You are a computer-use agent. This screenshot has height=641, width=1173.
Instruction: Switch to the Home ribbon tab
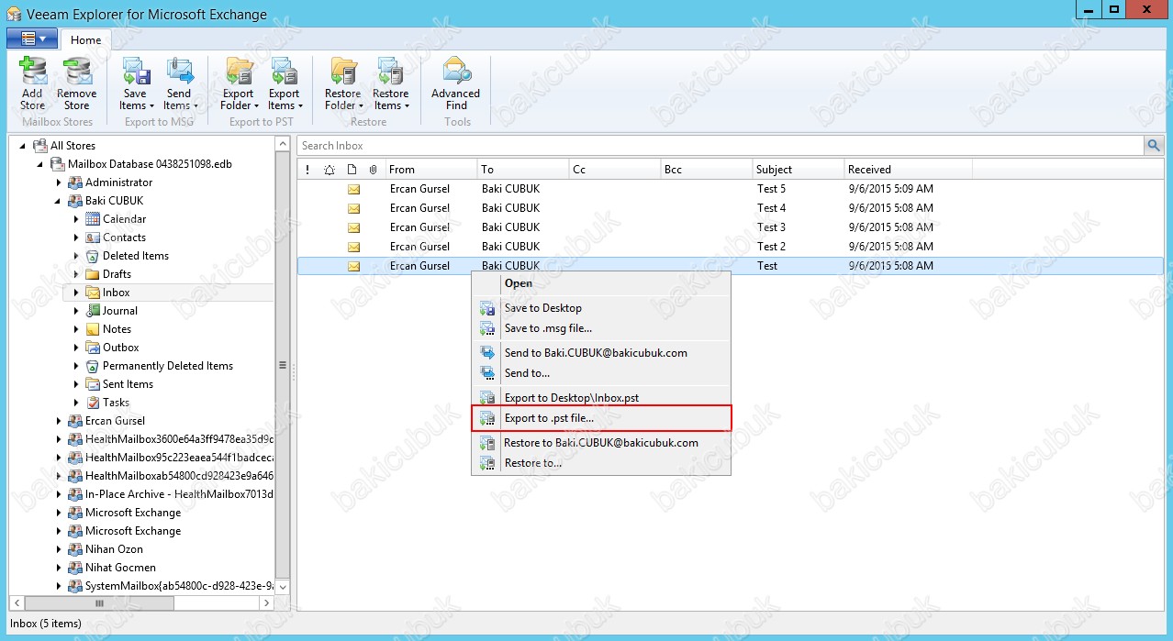tap(86, 40)
